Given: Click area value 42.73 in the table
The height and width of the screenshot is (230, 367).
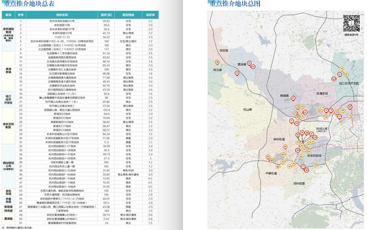Looking at the screenshot, I should [x=106, y=33].
